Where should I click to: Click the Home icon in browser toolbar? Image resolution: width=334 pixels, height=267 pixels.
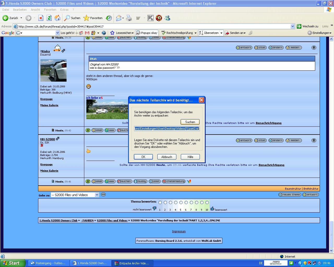(x=57, y=18)
